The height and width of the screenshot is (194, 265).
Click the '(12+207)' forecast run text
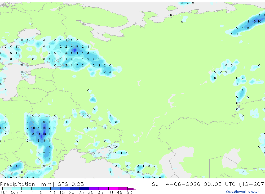pos(252,184)
